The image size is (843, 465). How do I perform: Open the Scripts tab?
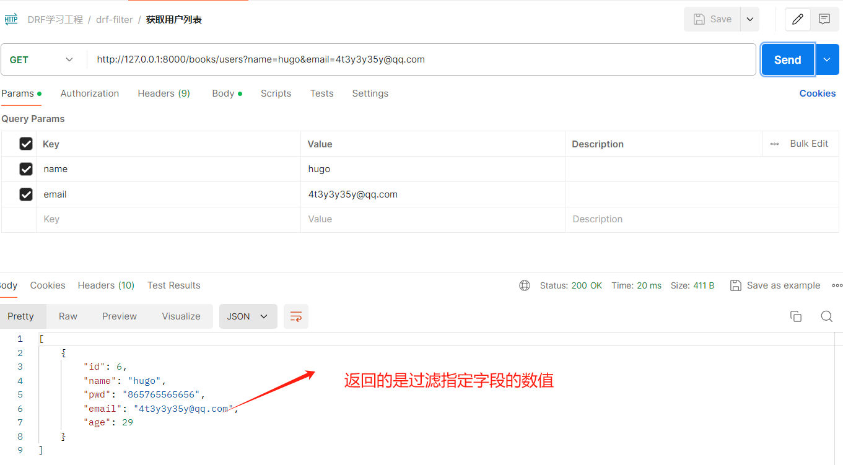(276, 93)
